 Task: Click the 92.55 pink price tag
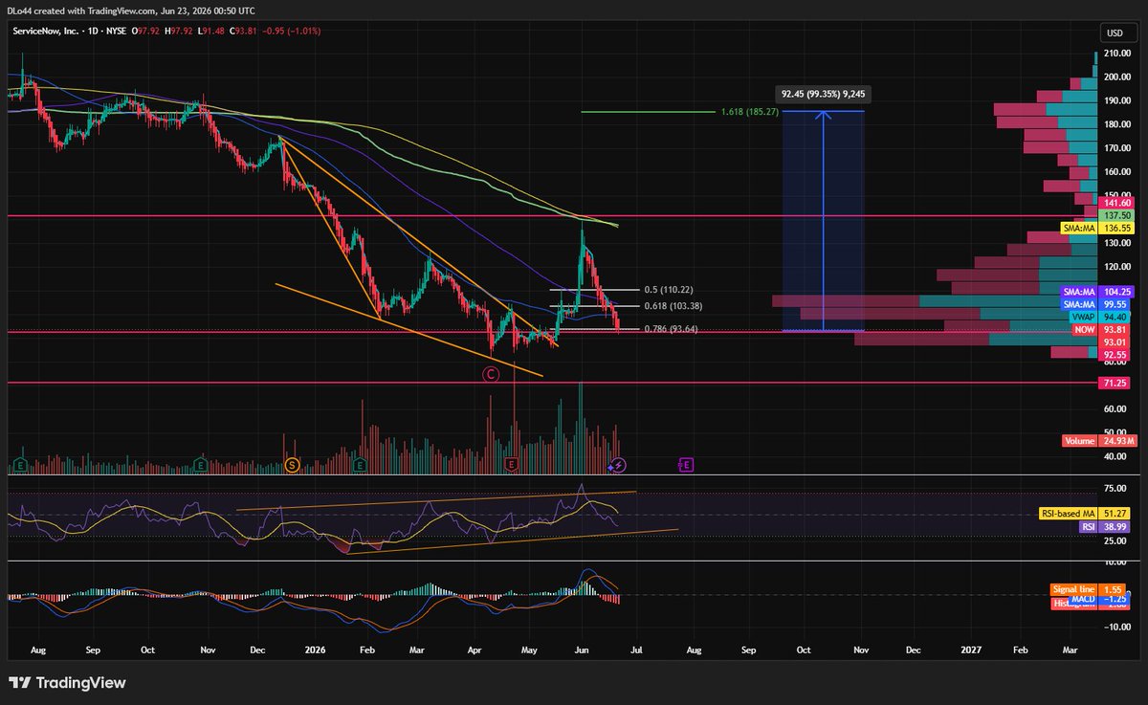pos(1115,354)
